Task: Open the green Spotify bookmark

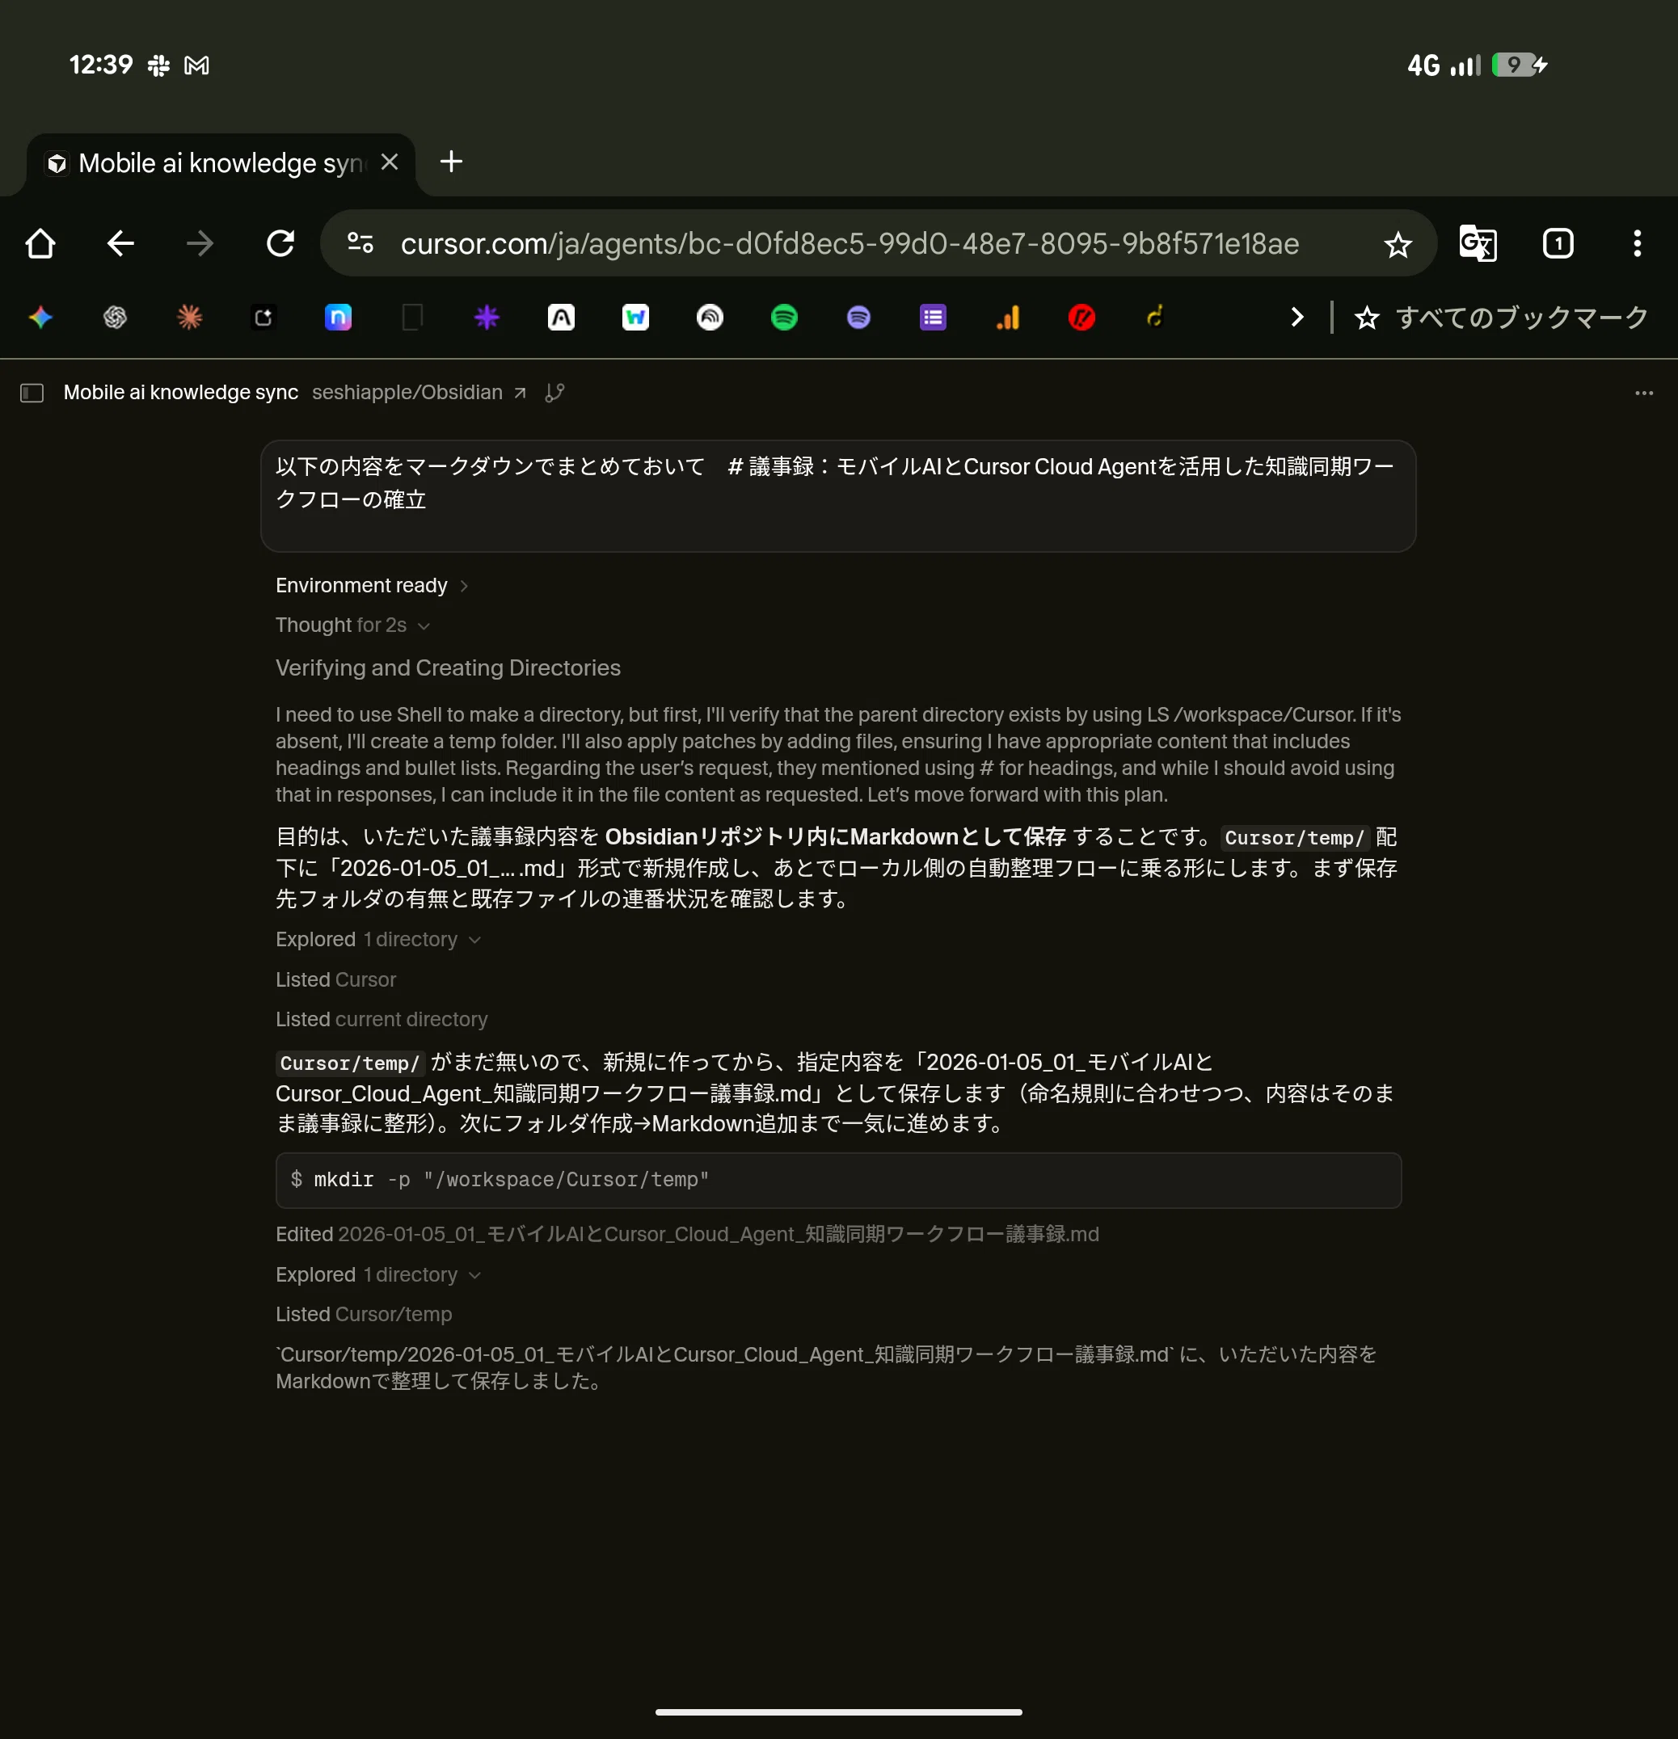Action: coord(784,317)
